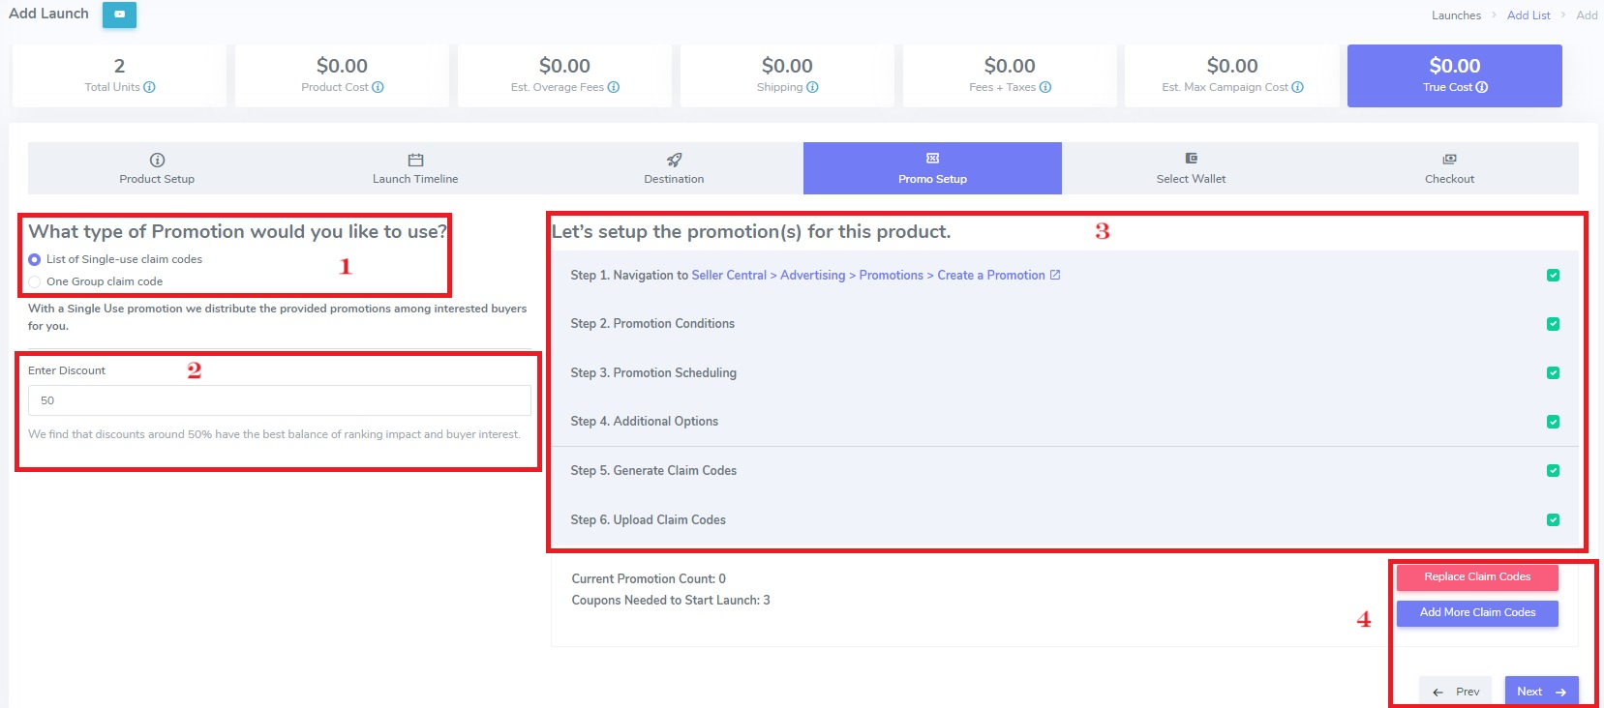Click the Fees + Taxes info icon
This screenshot has height=708, width=1604.
(1045, 87)
